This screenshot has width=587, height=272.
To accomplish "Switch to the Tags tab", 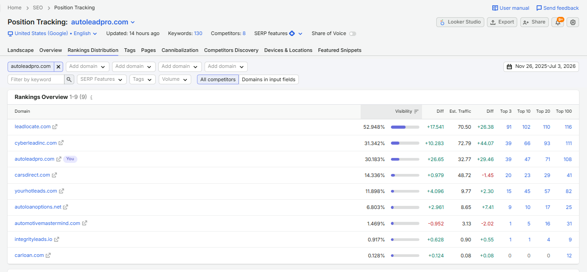I will [130, 50].
